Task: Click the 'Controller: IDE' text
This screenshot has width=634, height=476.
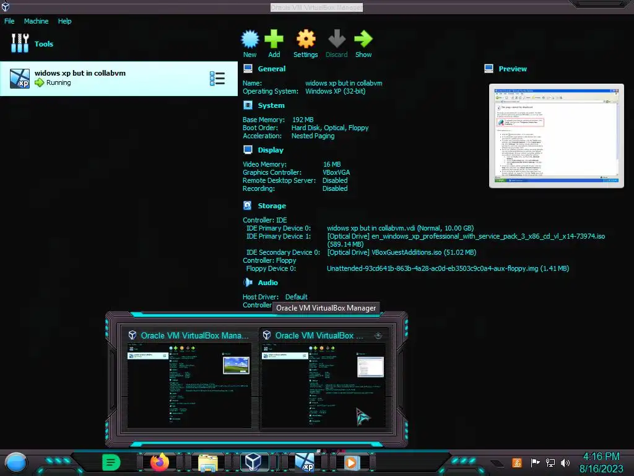Action: [265, 220]
